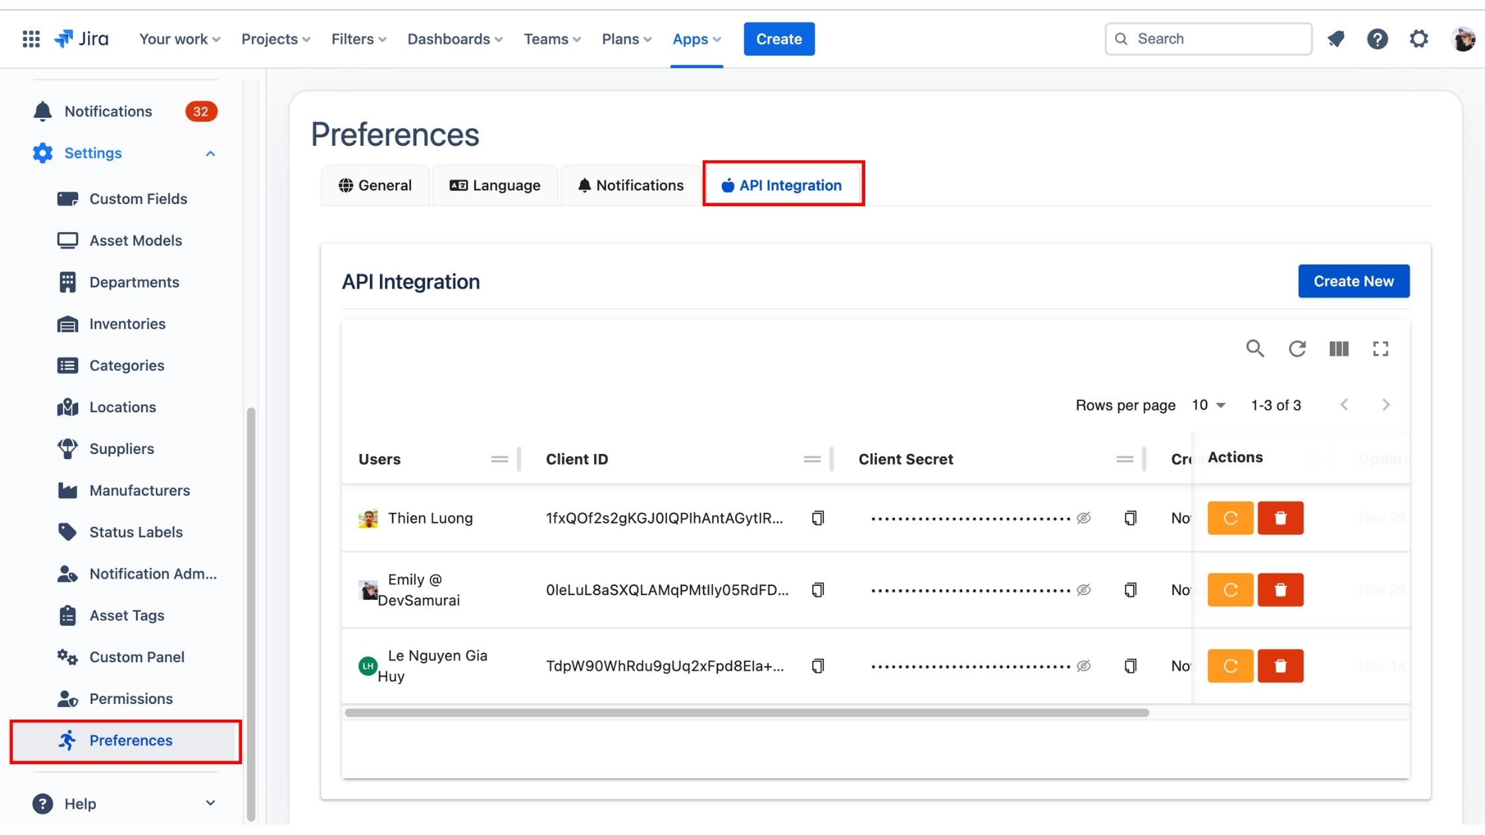Viewport: 1485px width, 835px height.
Task: Delete Le Nguyen Gia Huy's API key
Action: point(1280,666)
